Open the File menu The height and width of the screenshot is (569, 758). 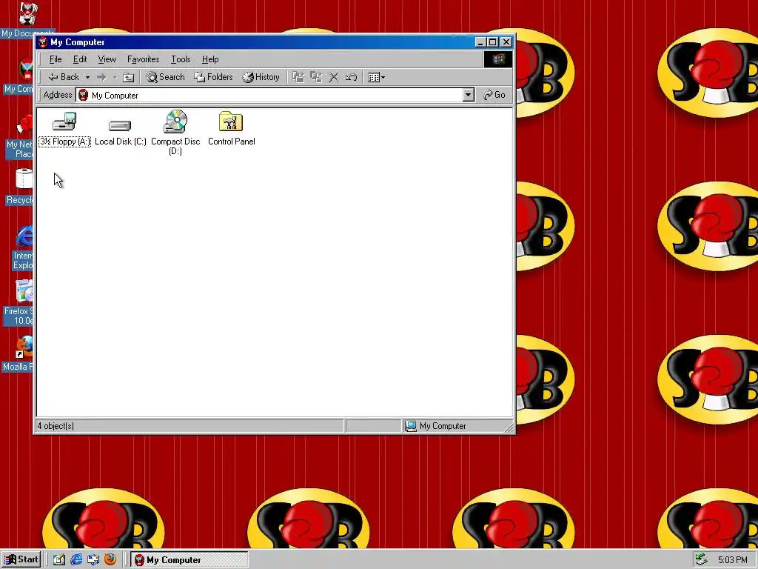56,59
